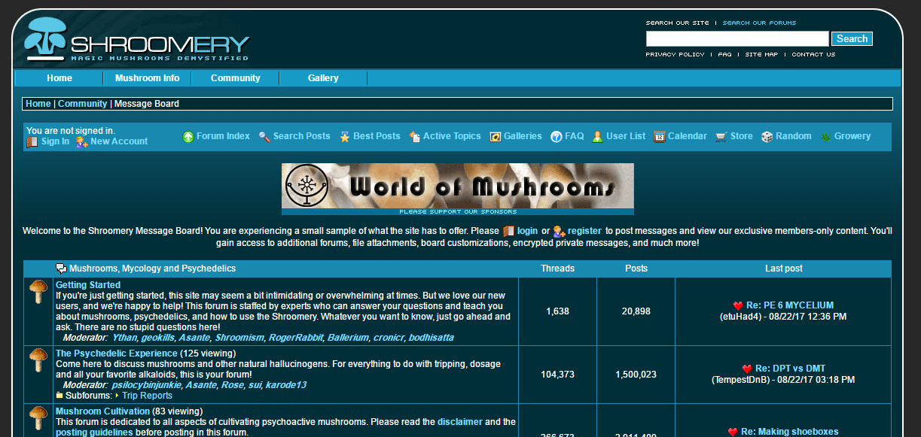
Task: View moderator Ythan's profile
Action: click(x=124, y=338)
